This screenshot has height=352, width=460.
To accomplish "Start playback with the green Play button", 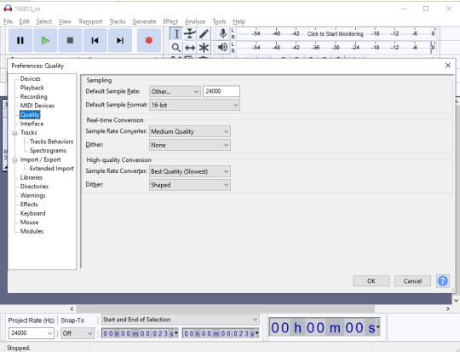I will click(45, 40).
